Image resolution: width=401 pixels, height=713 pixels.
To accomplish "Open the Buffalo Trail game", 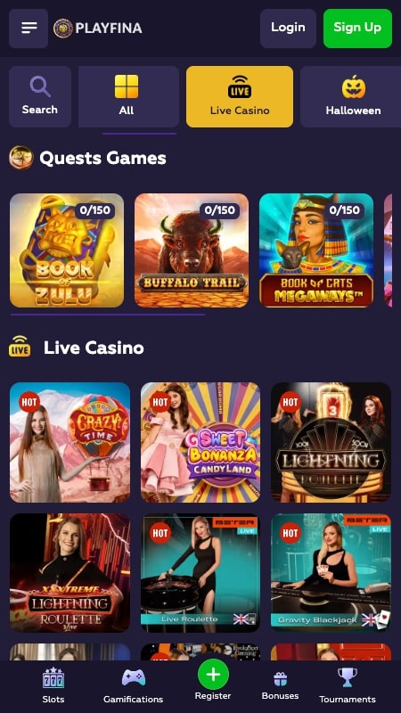I will click(192, 250).
